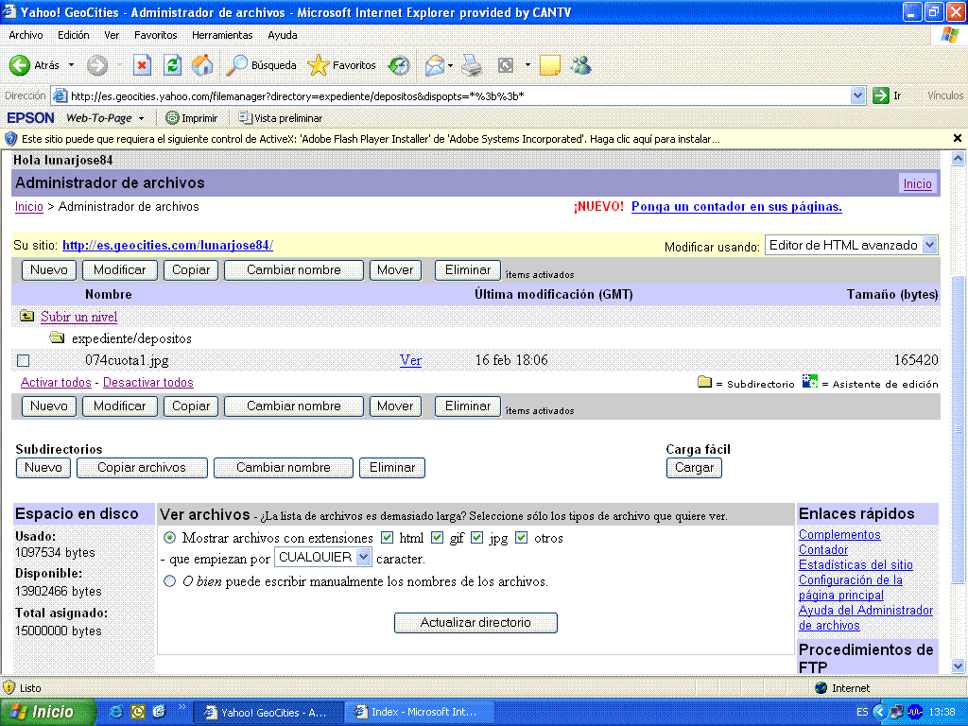968x726 pixels.
Task: Click page scrollbar down arrow
Action: [x=958, y=665]
